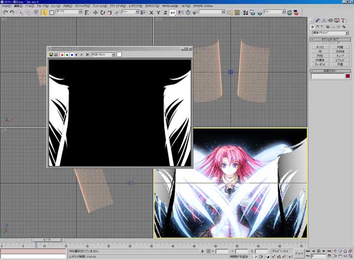Open the RGB Alpha dropdown in render window
The image size is (354, 260).
click(103, 55)
